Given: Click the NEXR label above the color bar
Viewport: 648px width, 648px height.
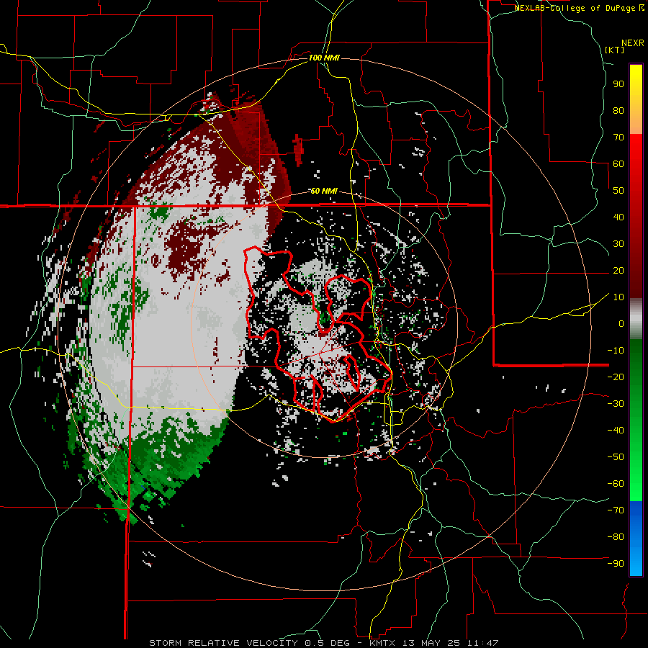Looking at the screenshot, I should tap(632, 43).
